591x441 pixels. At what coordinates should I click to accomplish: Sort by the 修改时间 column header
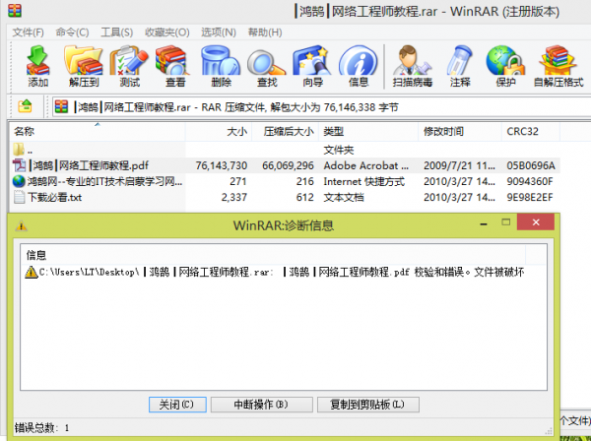click(460, 132)
